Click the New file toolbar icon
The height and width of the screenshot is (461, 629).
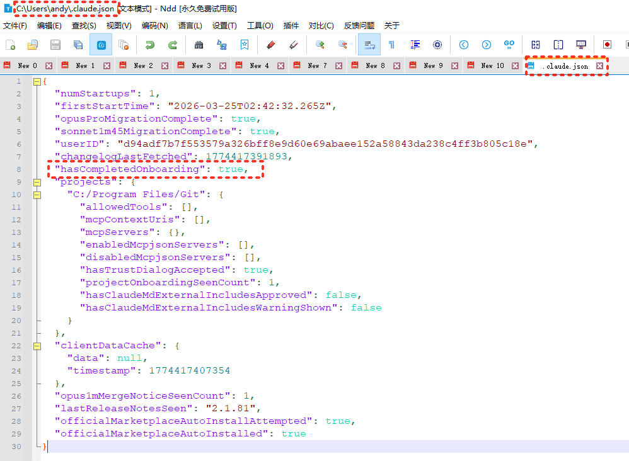click(11, 45)
